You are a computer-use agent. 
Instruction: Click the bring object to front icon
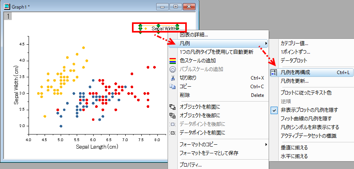pyautogui.click(x=173, y=107)
